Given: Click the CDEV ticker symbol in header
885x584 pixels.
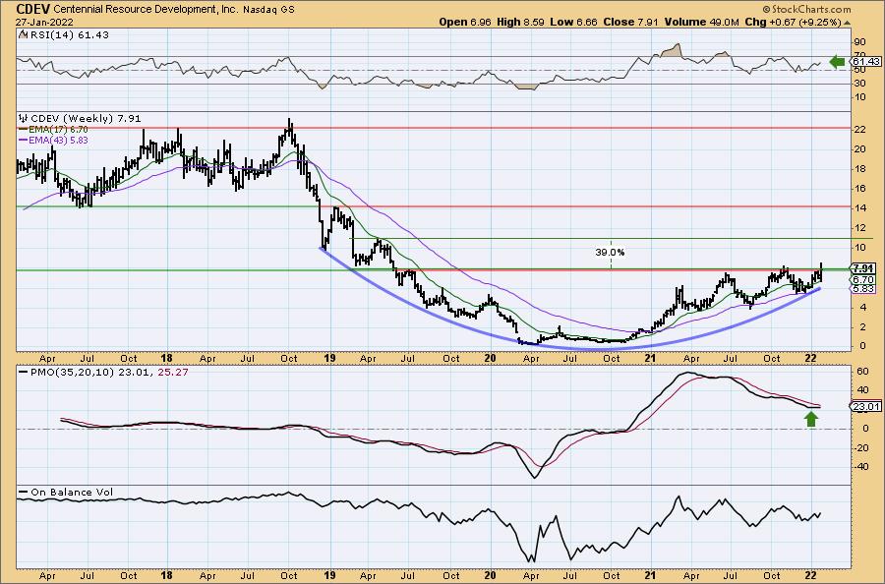Looking at the screenshot, I should (x=33, y=9).
